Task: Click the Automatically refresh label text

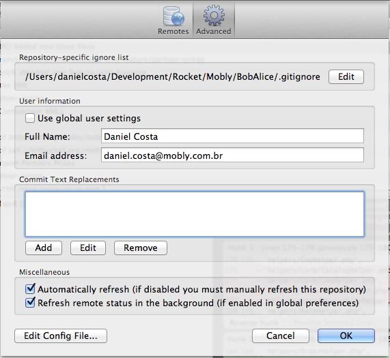Action: [201, 290]
